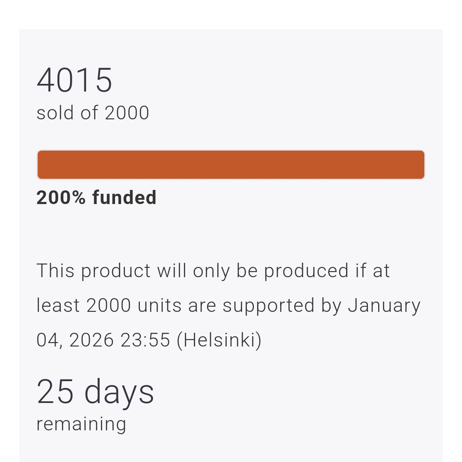Select the "remaining" label under the countdown

(x=81, y=424)
